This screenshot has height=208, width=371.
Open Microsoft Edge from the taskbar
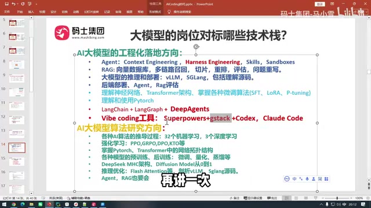23,204
